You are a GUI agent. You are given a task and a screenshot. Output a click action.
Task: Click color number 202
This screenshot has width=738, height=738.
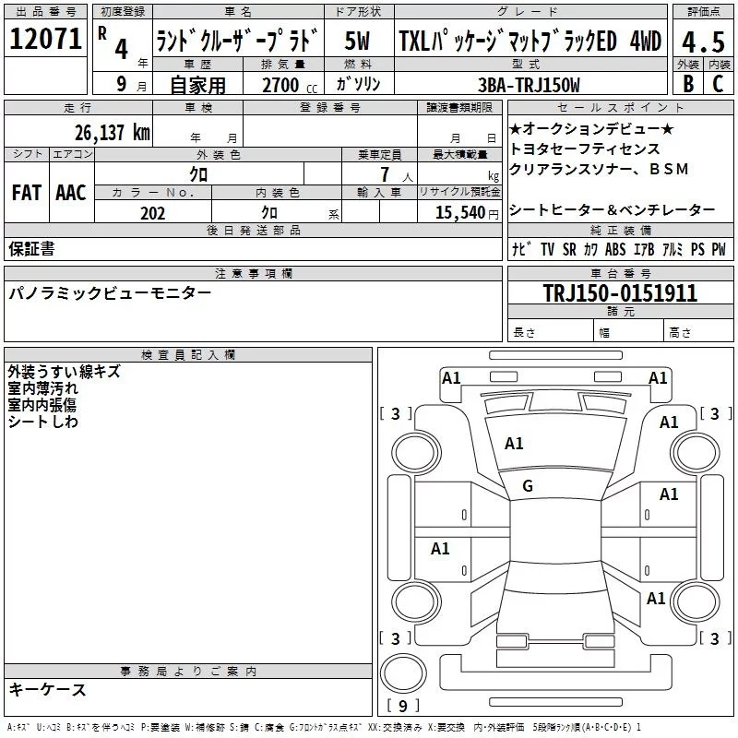tap(153, 213)
